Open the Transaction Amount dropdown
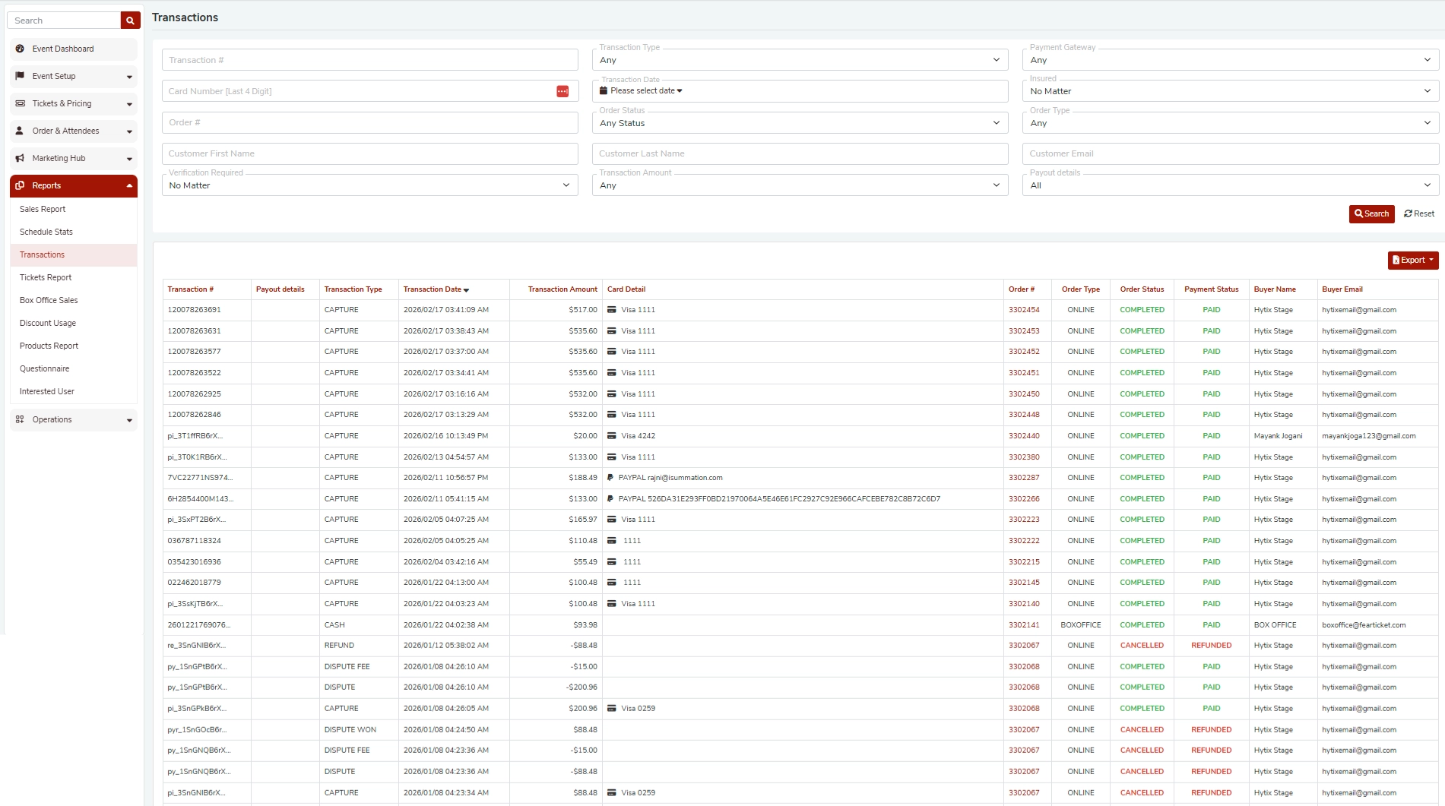The width and height of the screenshot is (1445, 806). click(800, 185)
